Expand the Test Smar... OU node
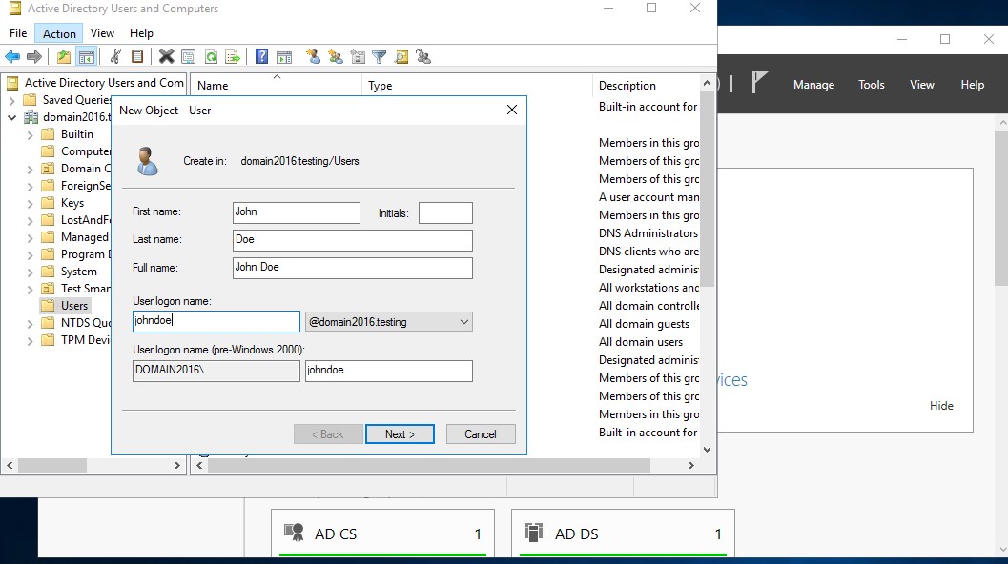 click(x=30, y=289)
